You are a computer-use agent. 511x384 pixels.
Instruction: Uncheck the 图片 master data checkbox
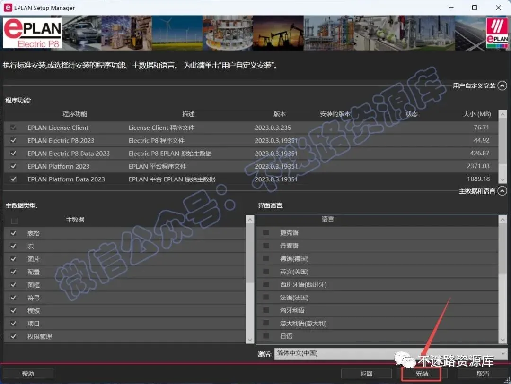pyautogui.click(x=13, y=259)
